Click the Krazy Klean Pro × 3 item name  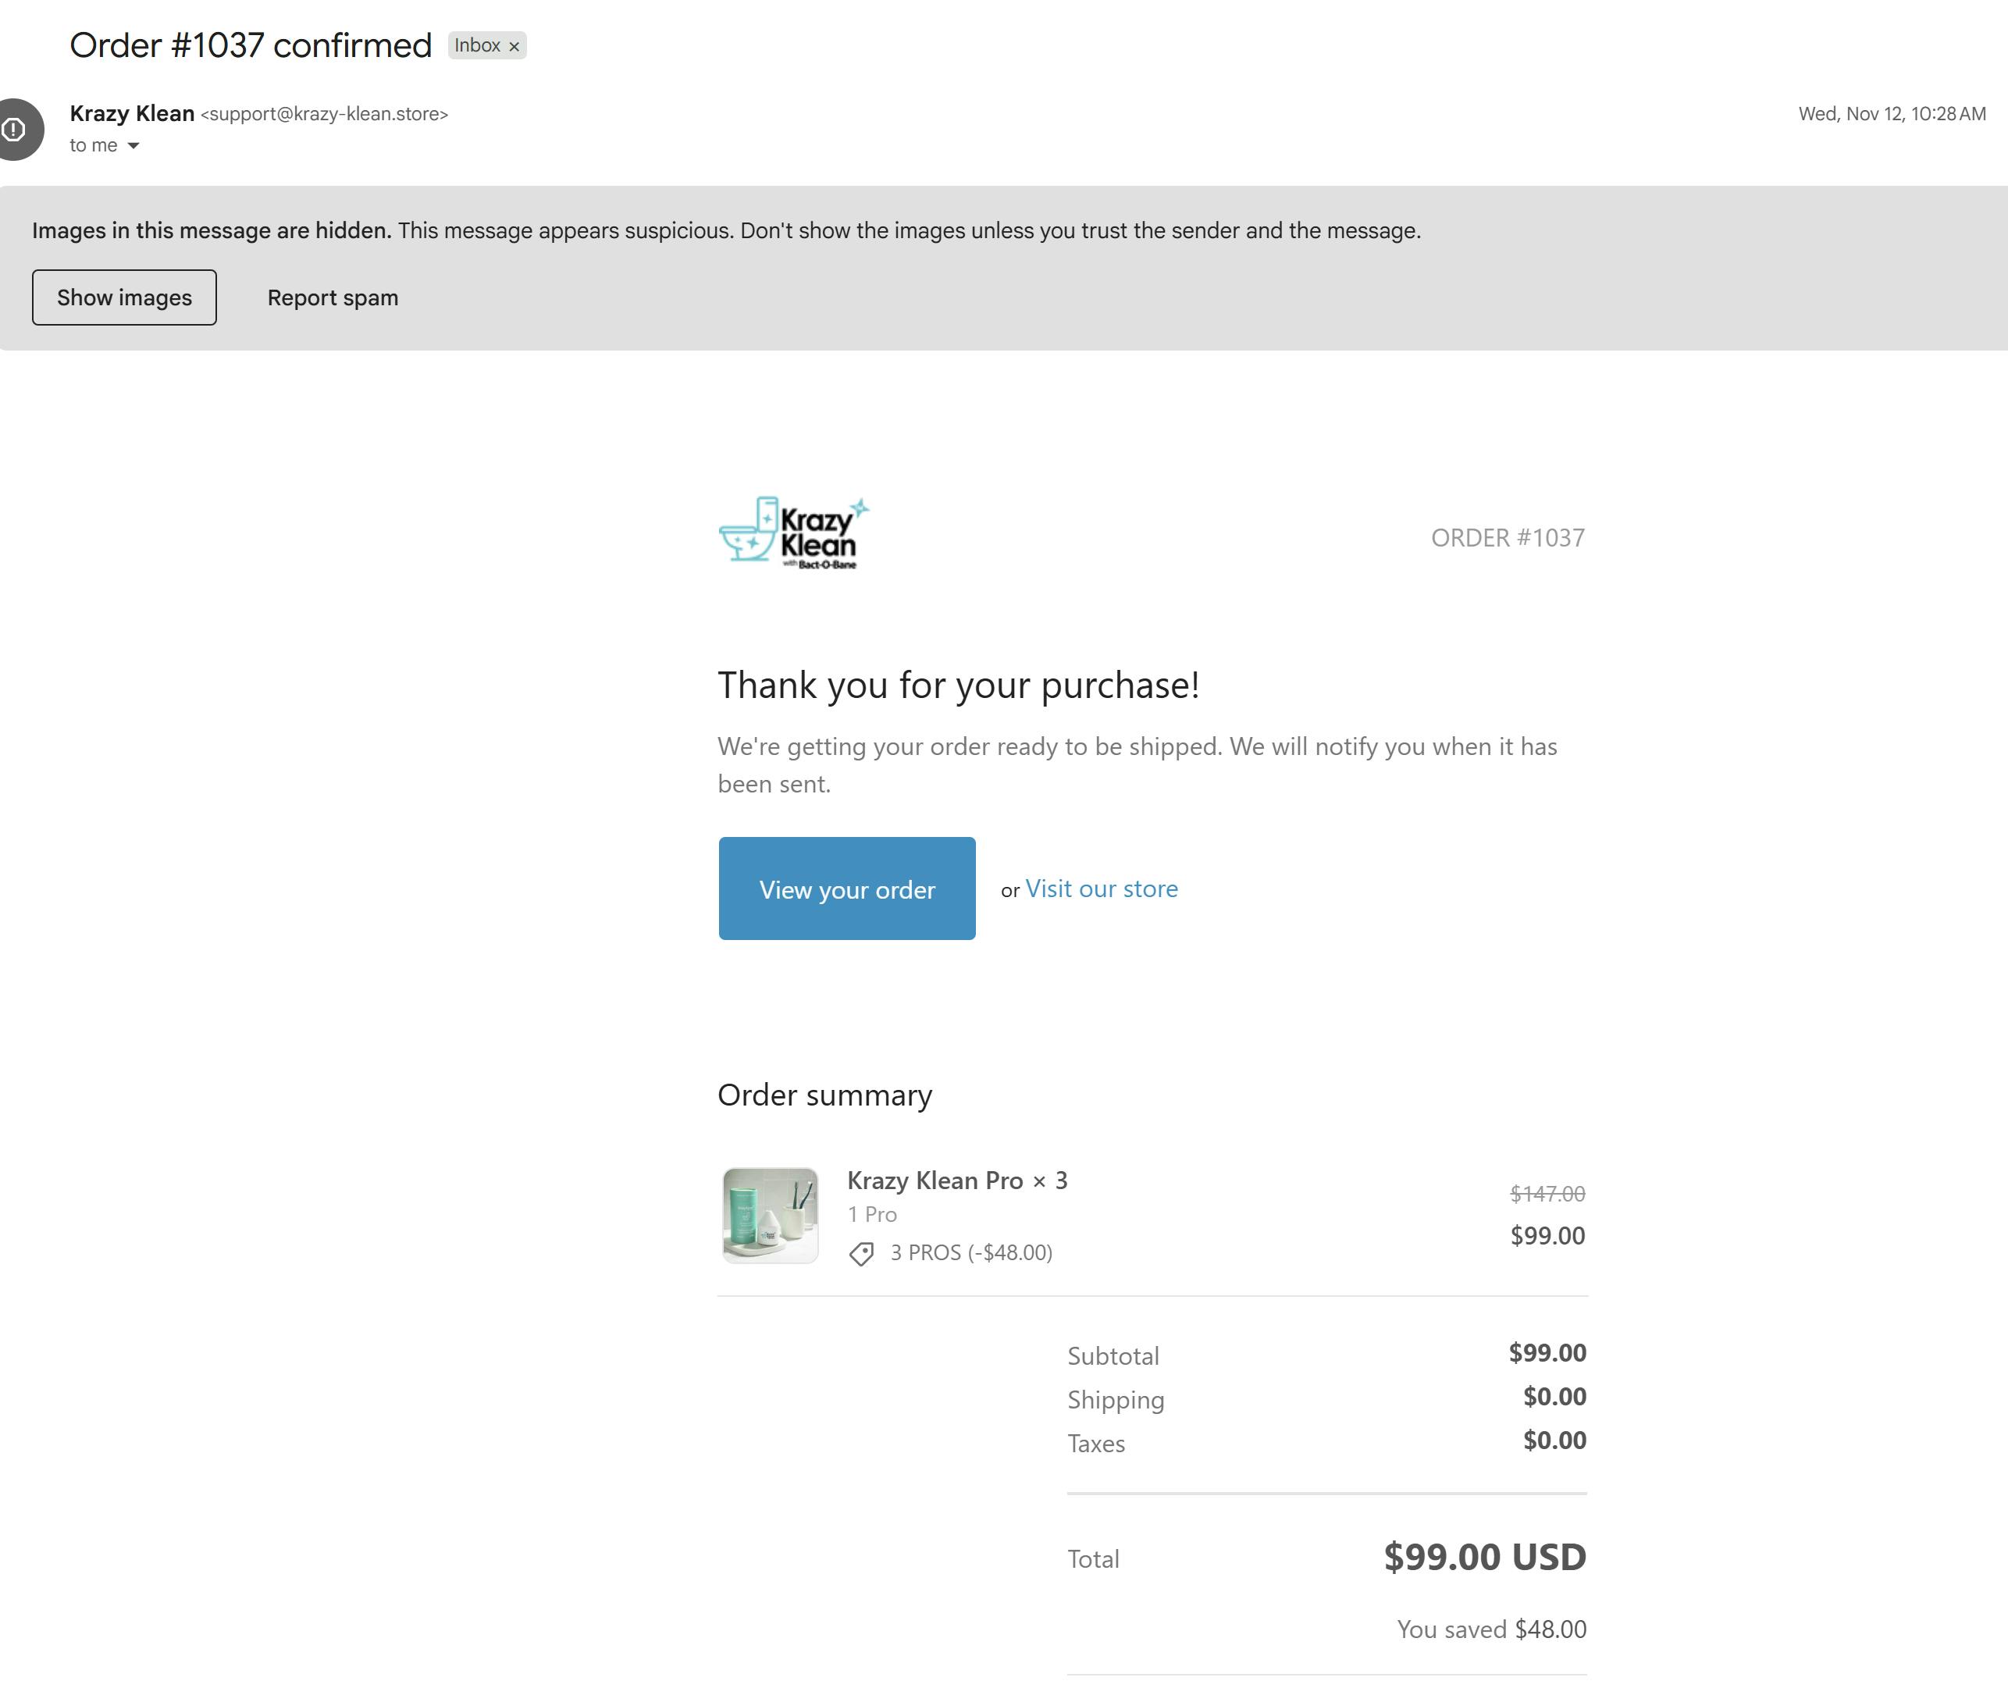coord(956,1181)
